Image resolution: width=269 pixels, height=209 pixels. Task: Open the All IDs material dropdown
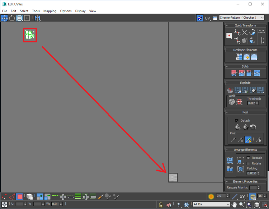211,204
